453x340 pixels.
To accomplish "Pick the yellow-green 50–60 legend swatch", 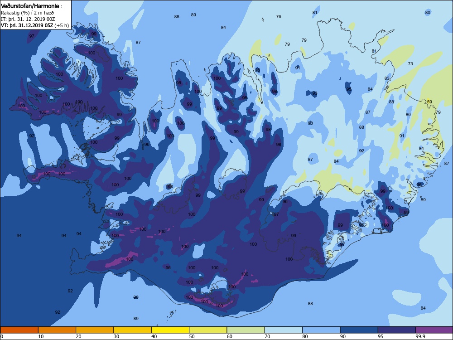I will pyautogui.click(x=208, y=330).
